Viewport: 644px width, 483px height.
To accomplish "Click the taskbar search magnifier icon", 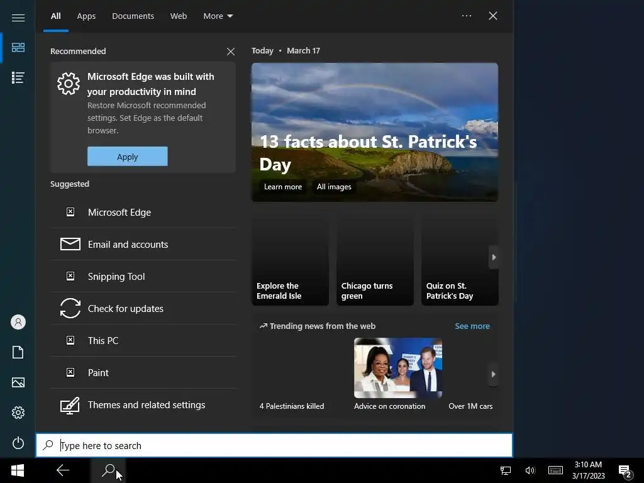I will click(x=108, y=470).
